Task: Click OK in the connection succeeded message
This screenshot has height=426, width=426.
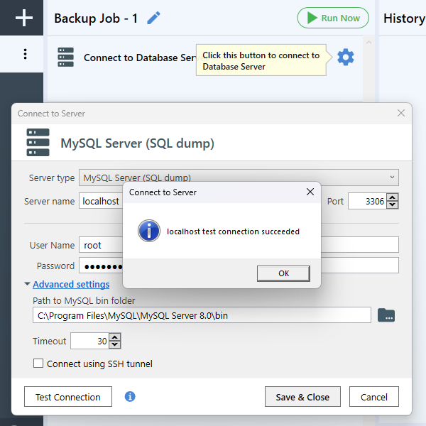Action: coord(283,273)
